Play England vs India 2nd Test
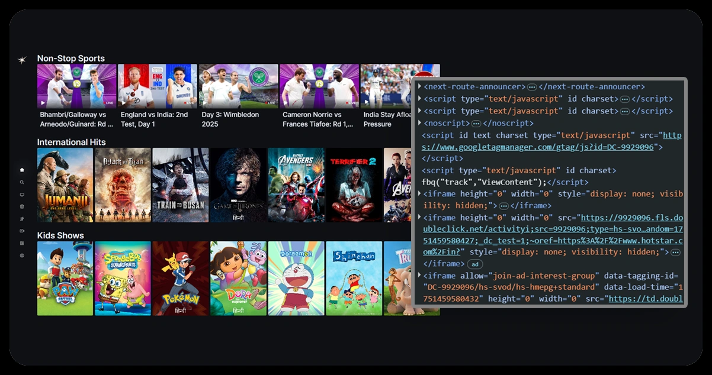Viewport: 712px width, 375px height. coord(157,86)
